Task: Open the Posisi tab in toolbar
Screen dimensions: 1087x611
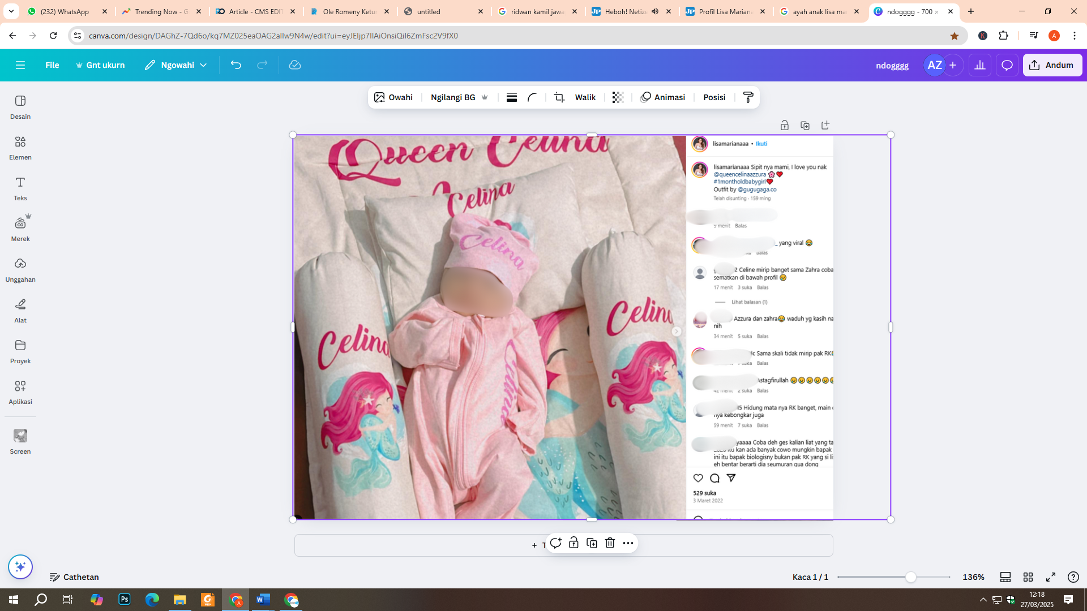Action: click(714, 97)
